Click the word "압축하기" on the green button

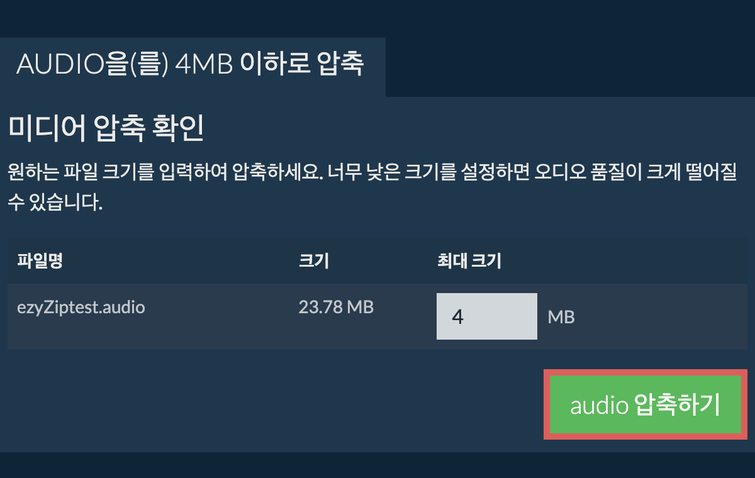[676, 405]
